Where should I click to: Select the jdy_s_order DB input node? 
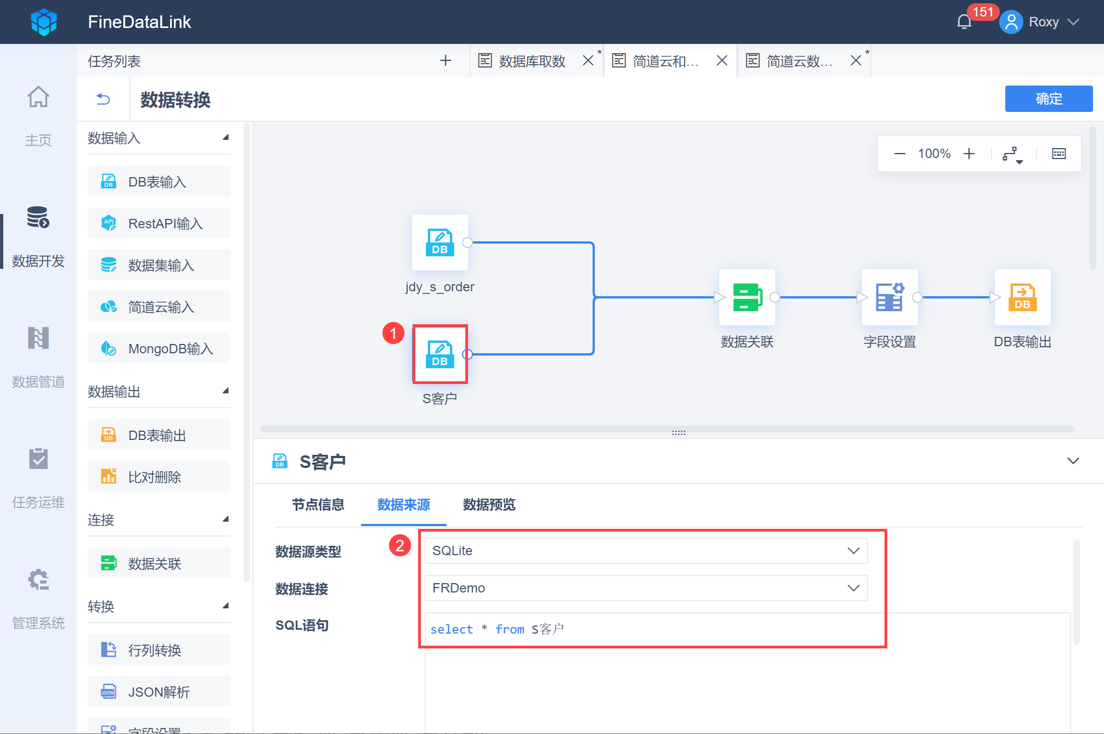(x=440, y=242)
